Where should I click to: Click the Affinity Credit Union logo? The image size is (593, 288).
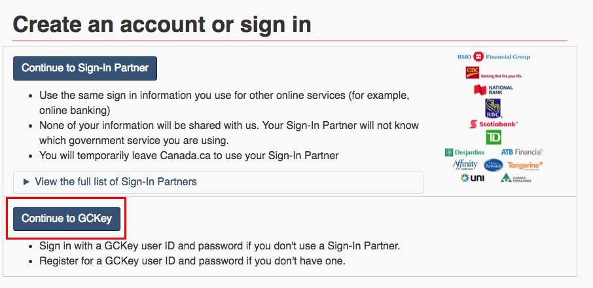pyautogui.click(x=465, y=165)
